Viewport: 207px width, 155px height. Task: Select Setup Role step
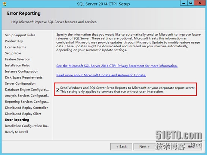13,53
